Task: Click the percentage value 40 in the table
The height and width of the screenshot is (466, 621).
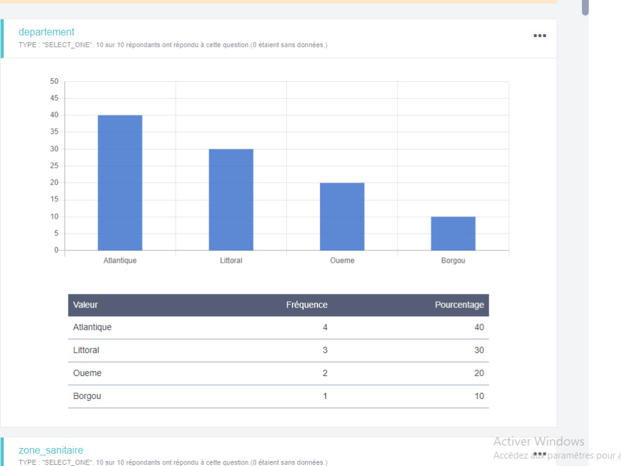Action: click(x=479, y=327)
